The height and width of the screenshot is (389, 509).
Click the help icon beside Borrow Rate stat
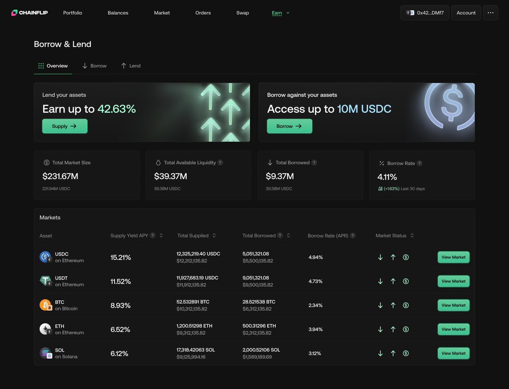click(420, 163)
